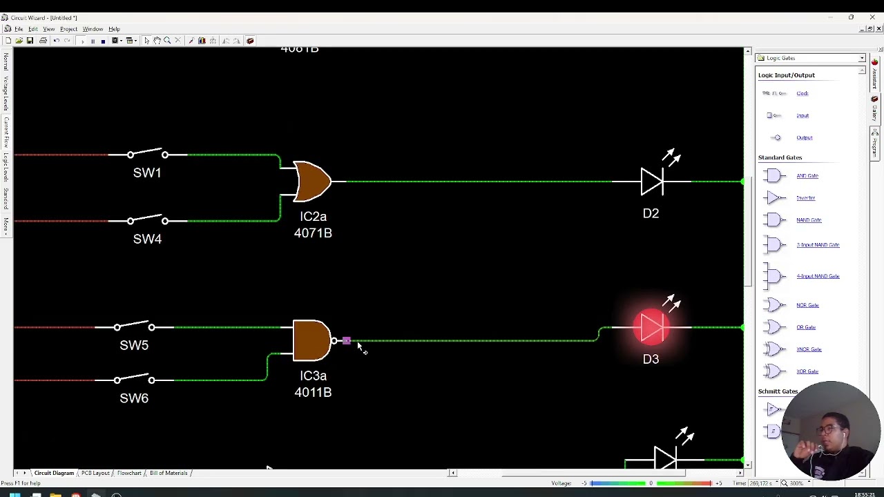Open the File menu
884x497 pixels.
point(19,29)
